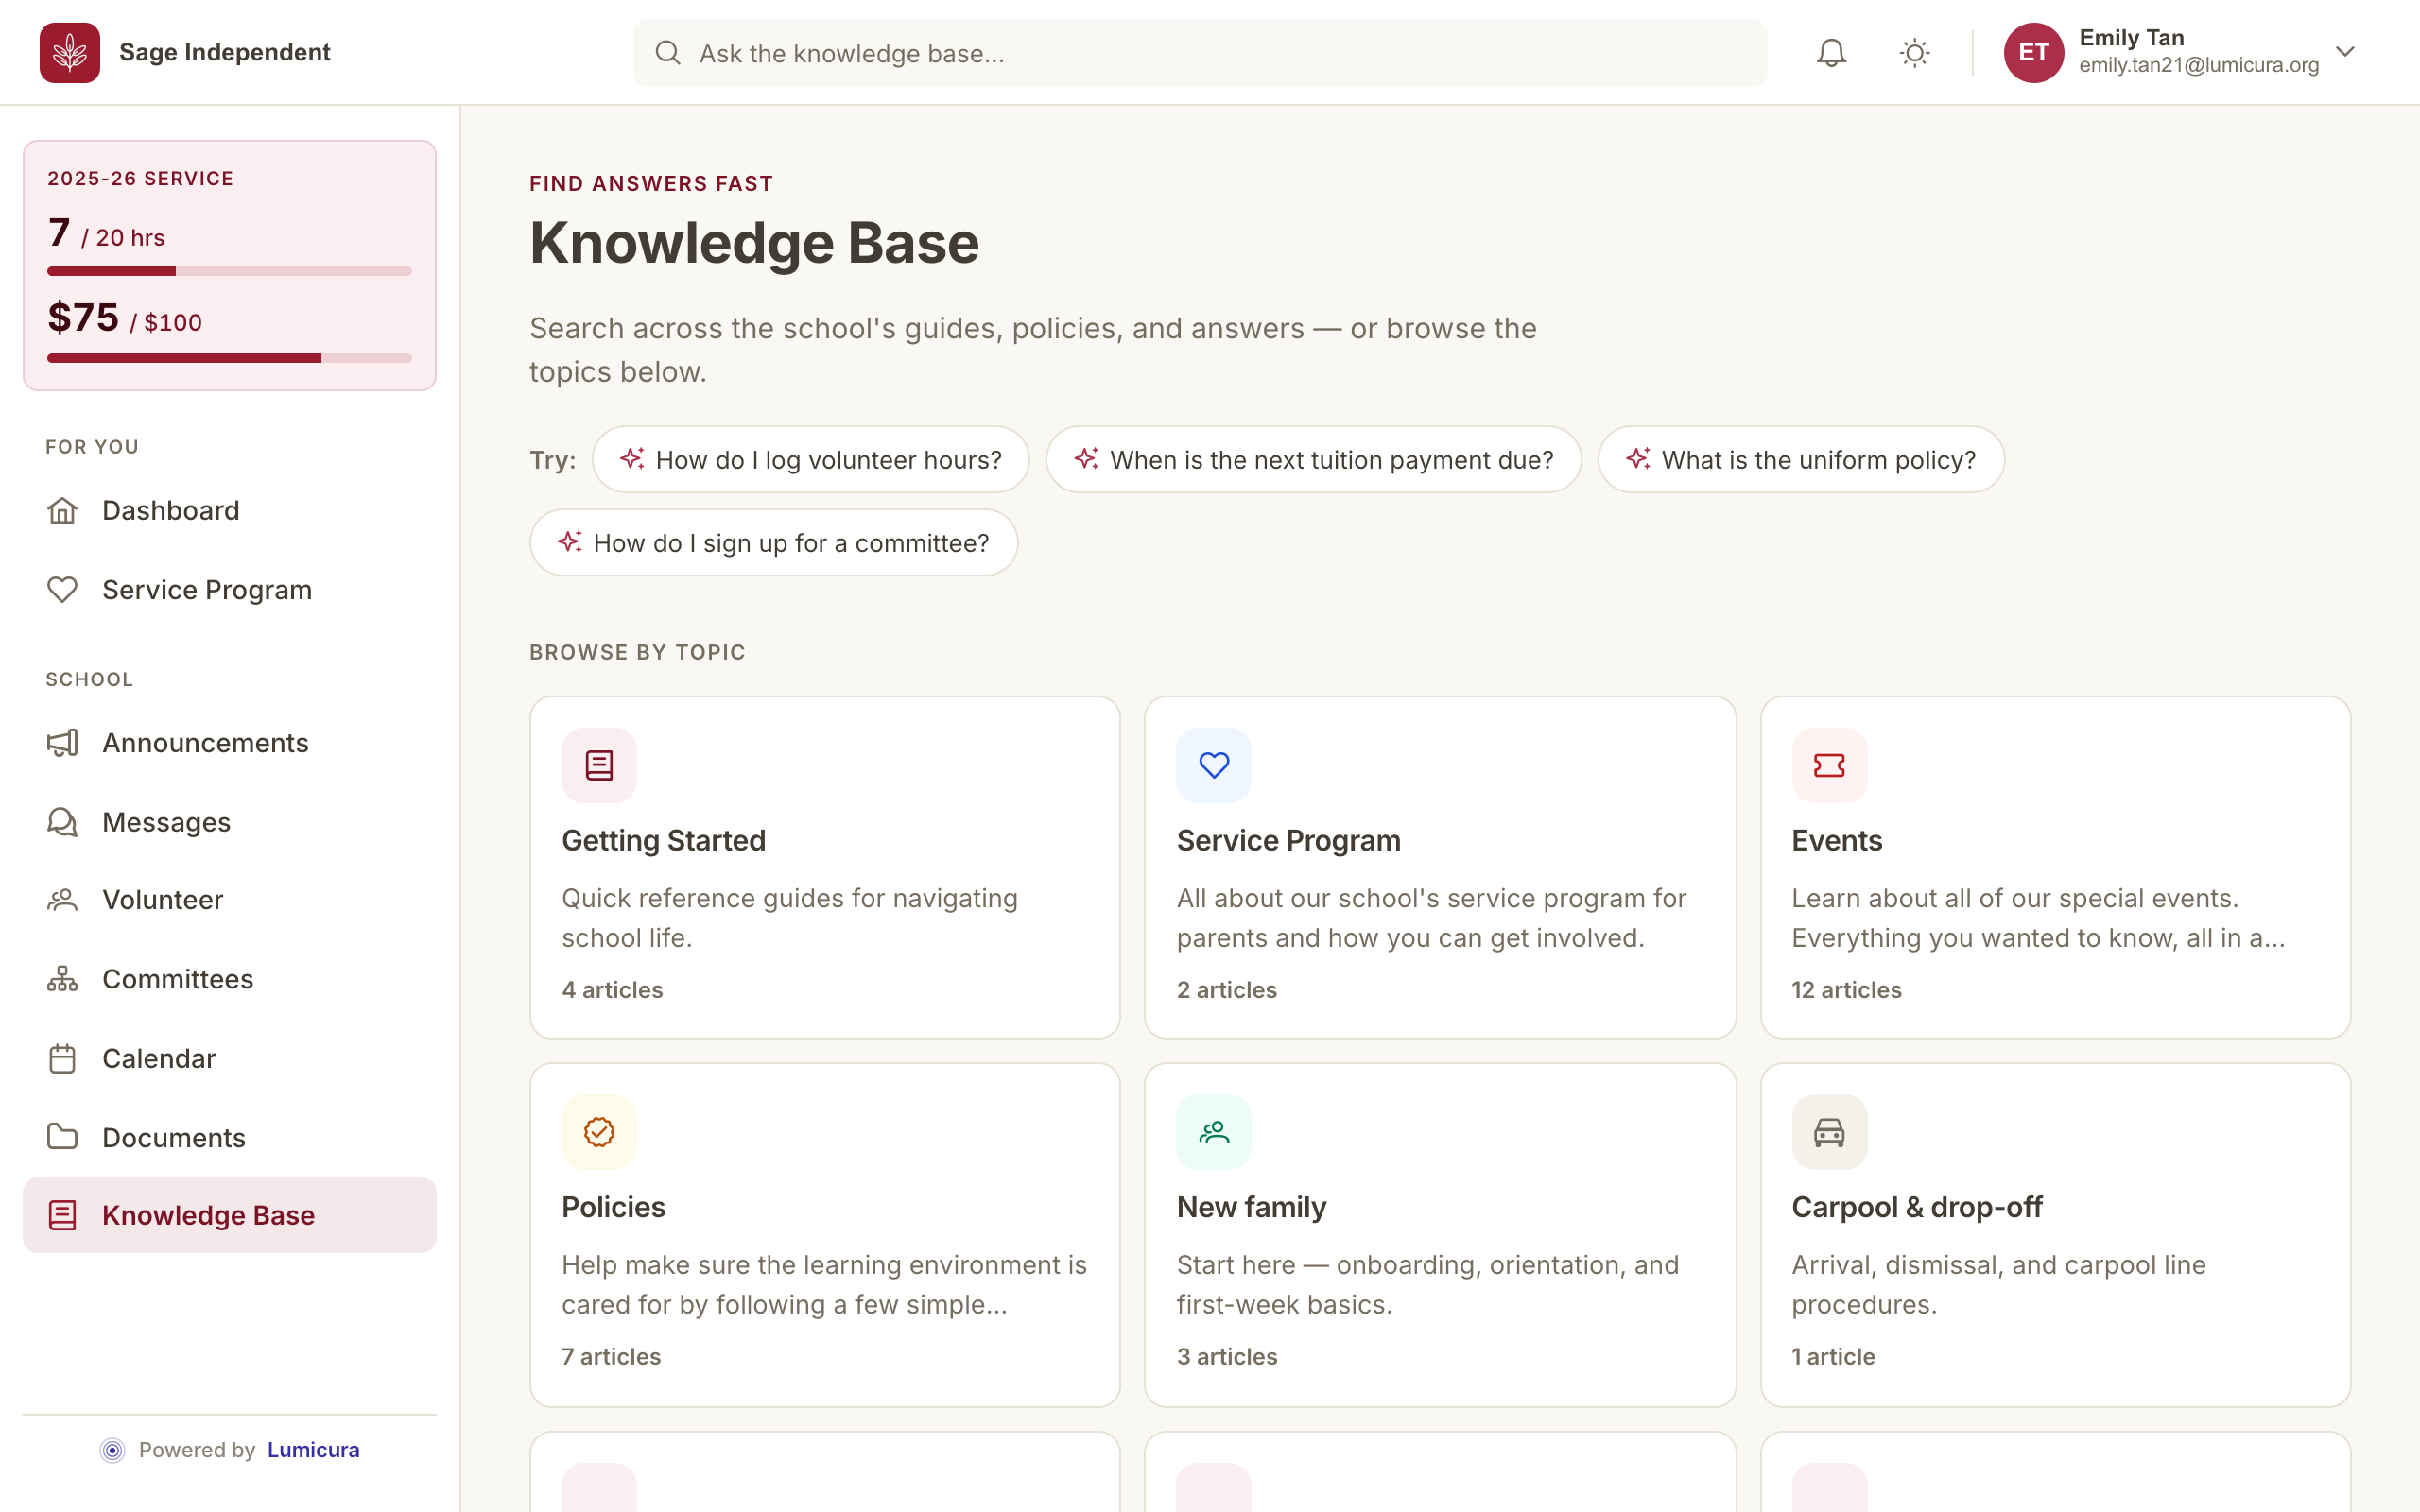Open the Events topic title
Screen dimensions: 2420x1512
1837,840
